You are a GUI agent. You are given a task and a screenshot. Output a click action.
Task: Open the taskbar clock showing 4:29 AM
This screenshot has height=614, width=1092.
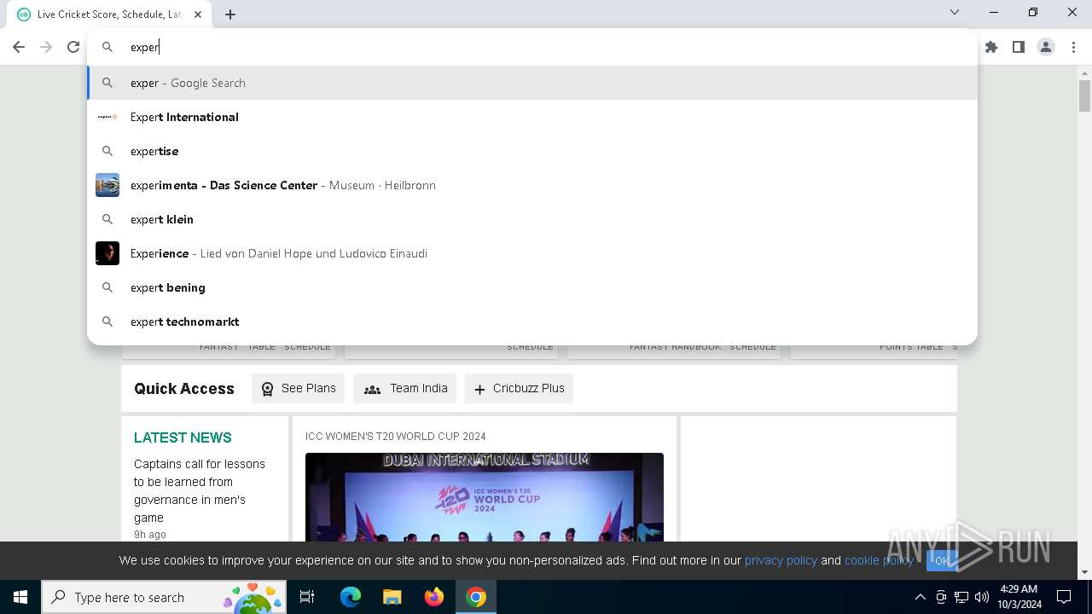coord(1019,597)
